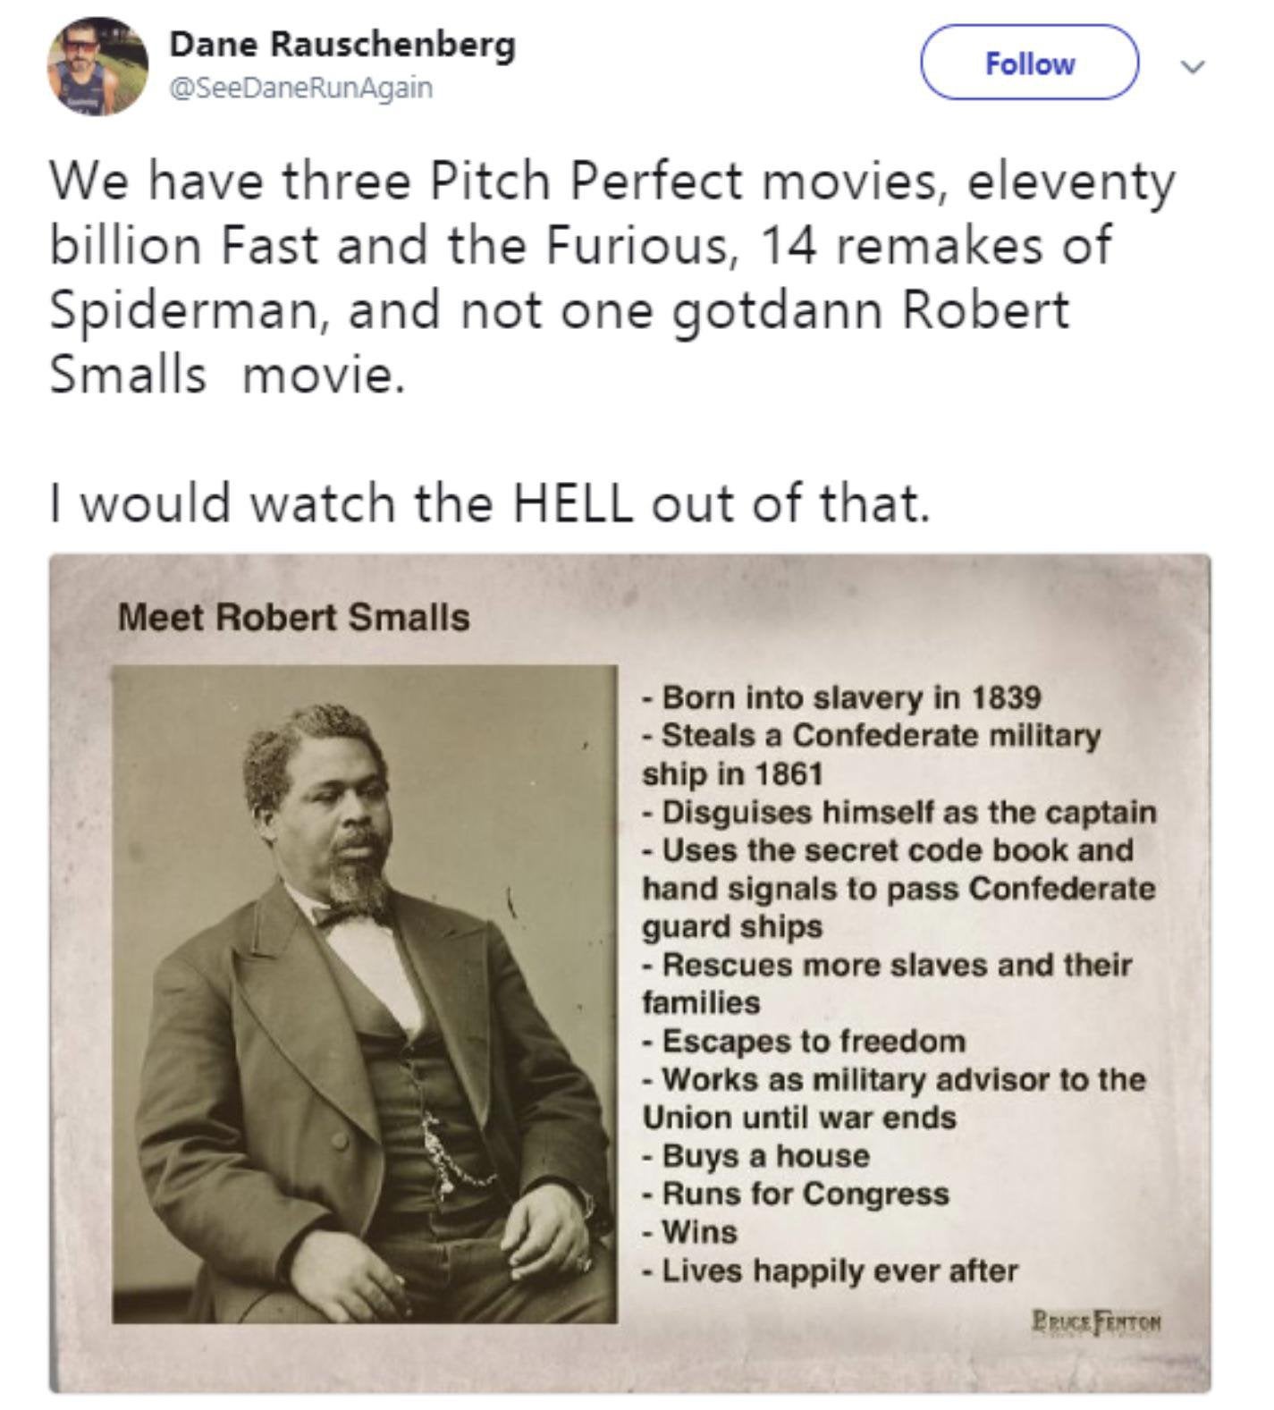Click the "Buys a house" line
This screenshot has width=1274, height=1410.
[755, 1155]
